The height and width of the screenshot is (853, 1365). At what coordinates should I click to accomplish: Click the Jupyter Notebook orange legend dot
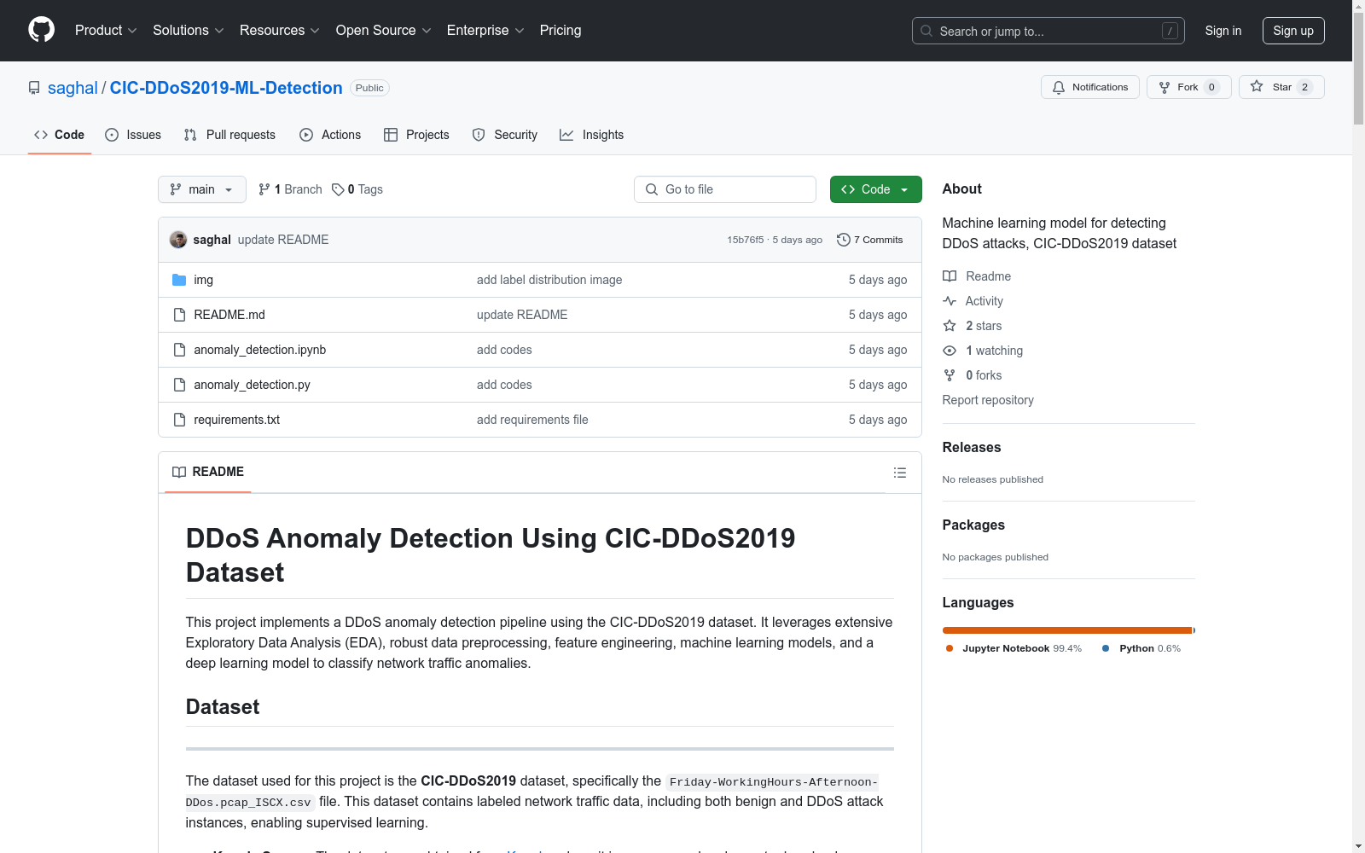(950, 648)
